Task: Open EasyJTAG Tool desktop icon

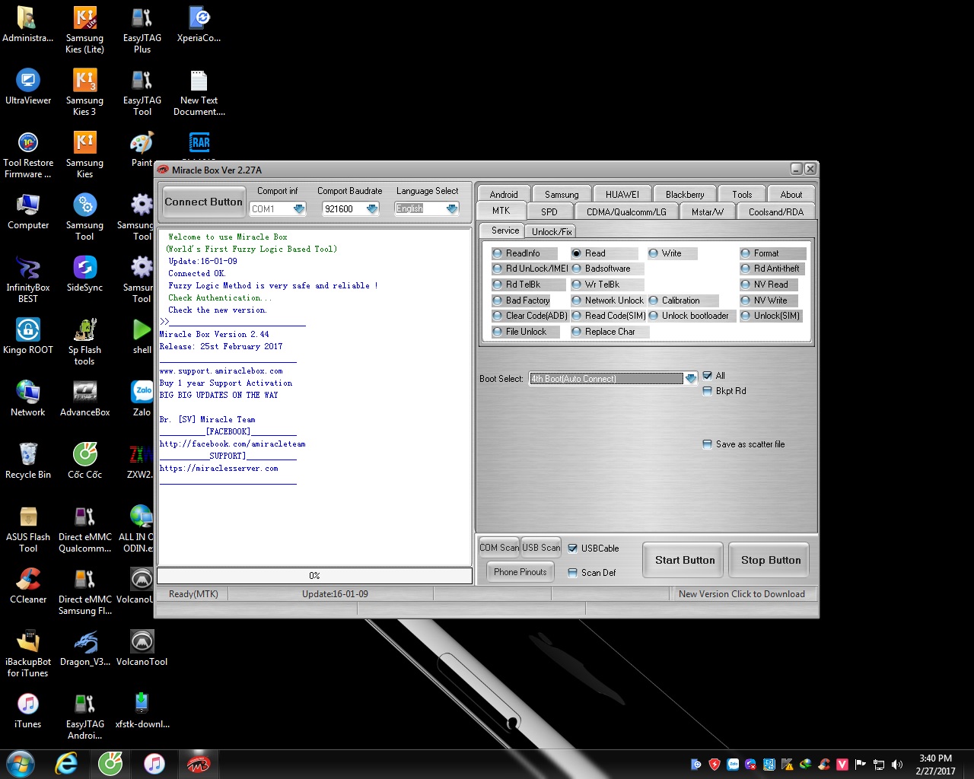Action: tap(142, 93)
